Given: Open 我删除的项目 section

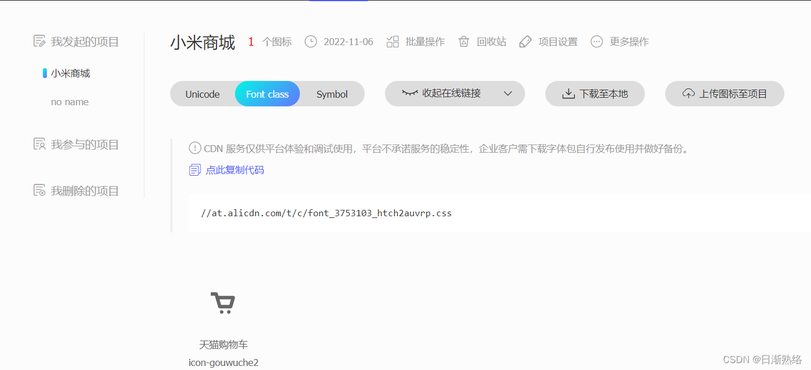Looking at the screenshot, I should pos(85,191).
